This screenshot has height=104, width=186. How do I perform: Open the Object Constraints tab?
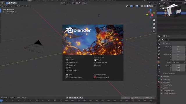(x=159, y=75)
